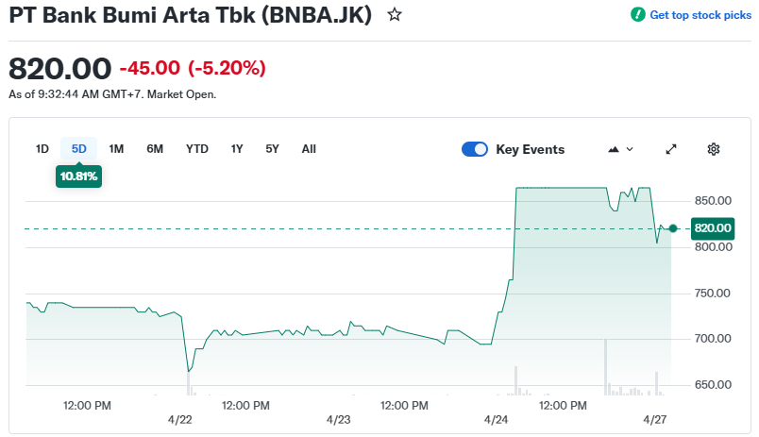The height and width of the screenshot is (437, 759).
Task: Open chart settings gear icon
Action: coord(714,149)
